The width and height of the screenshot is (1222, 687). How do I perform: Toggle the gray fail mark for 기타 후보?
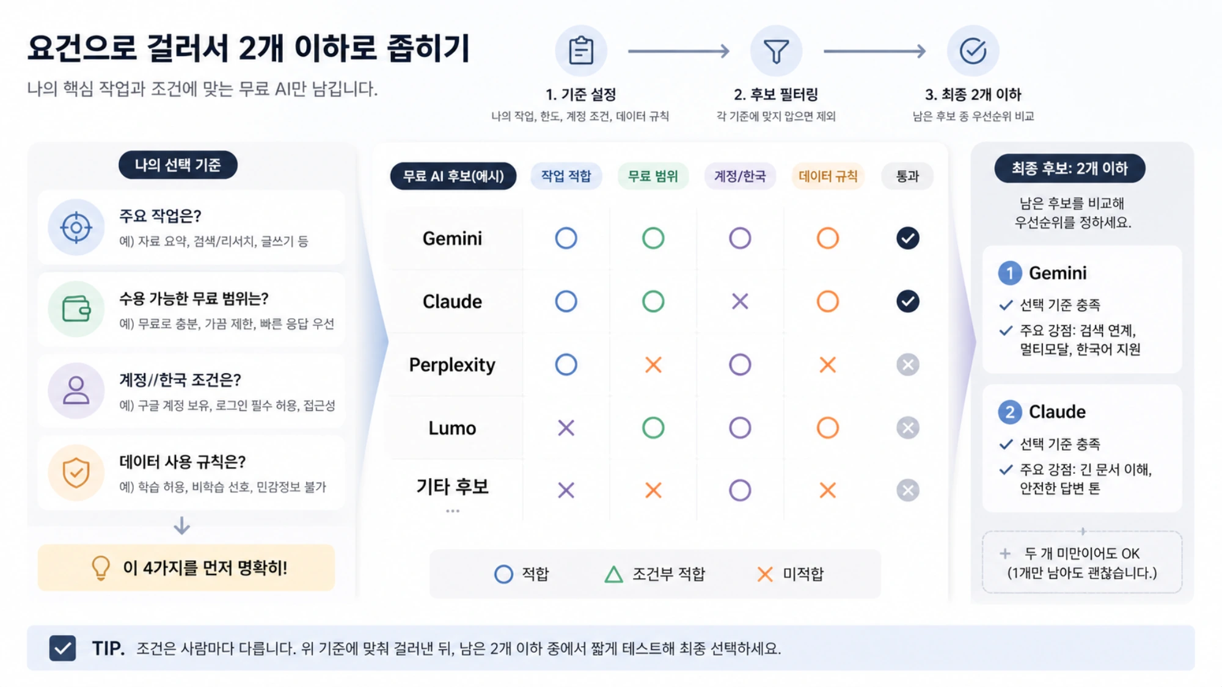[907, 490]
